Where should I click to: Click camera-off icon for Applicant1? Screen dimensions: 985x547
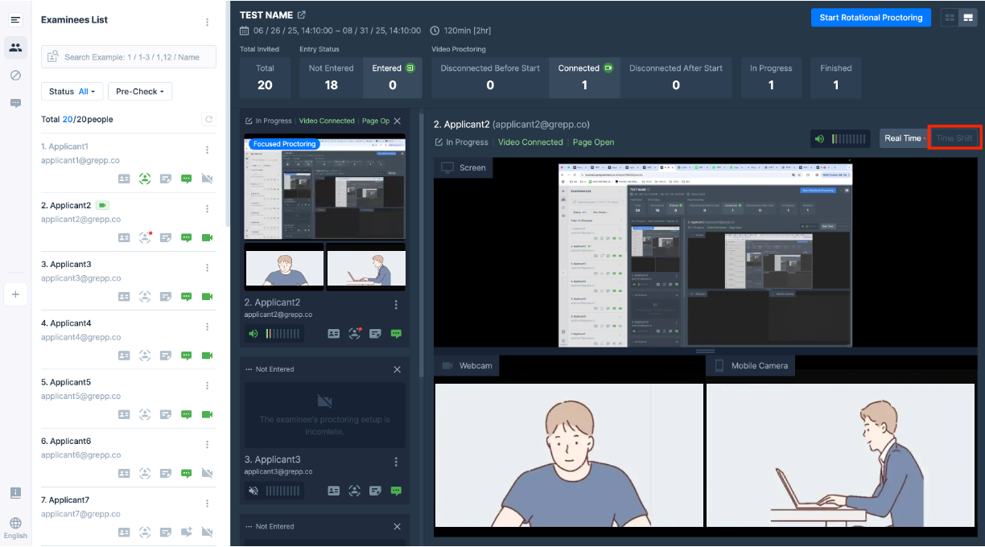coord(207,179)
